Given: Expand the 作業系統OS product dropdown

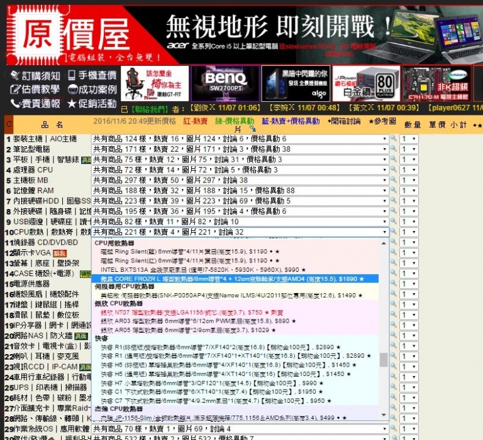Looking at the screenshot, I should pyautogui.click(x=240, y=429).
